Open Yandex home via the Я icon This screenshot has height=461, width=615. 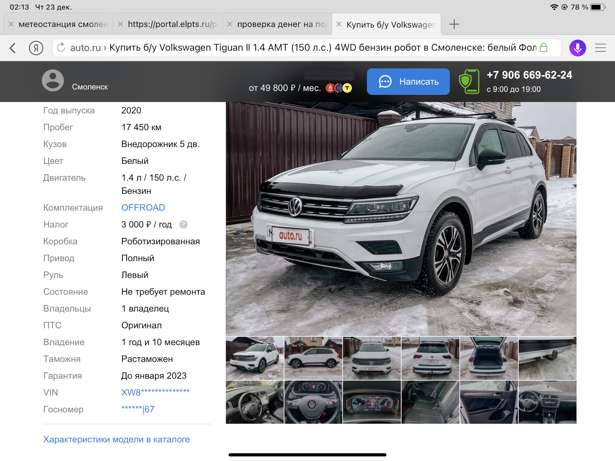click(36, 48)
